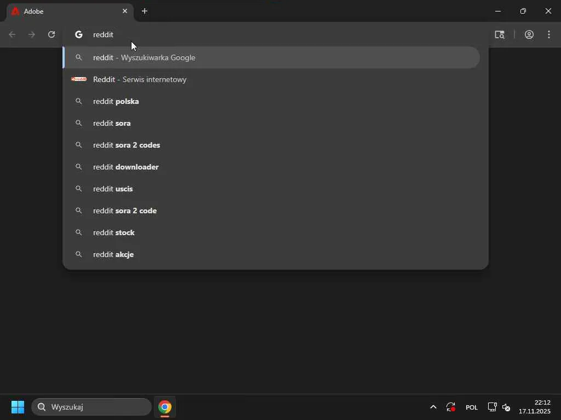Choose the reddit sora suggestion

point(271,123)
